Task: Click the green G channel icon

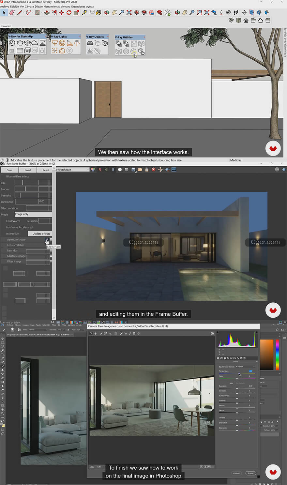Action: (x=106, y=170)
